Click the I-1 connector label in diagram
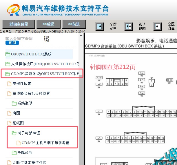Screen dimensions: 177x165 coord(99,111)
